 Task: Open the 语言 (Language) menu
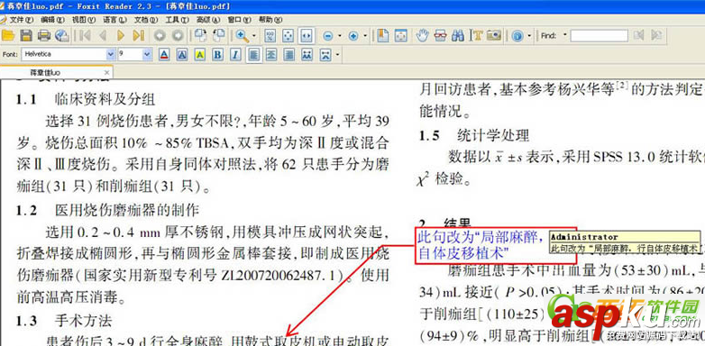point(114,20)
